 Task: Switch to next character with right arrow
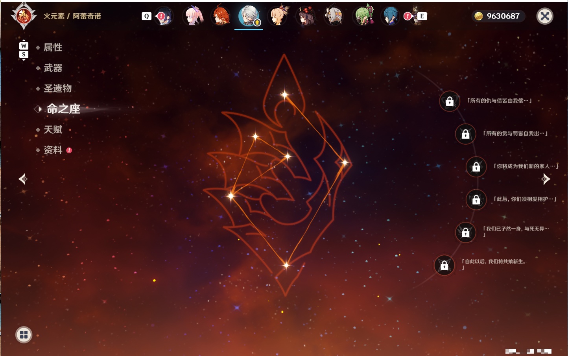tap(546, 179)
